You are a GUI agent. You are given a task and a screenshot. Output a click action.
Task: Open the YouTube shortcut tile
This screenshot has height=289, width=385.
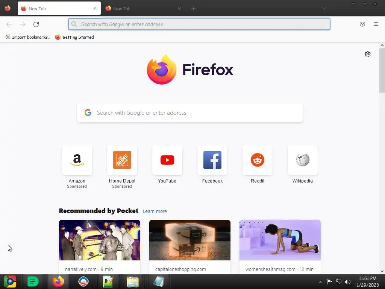[x=167, y=160]
